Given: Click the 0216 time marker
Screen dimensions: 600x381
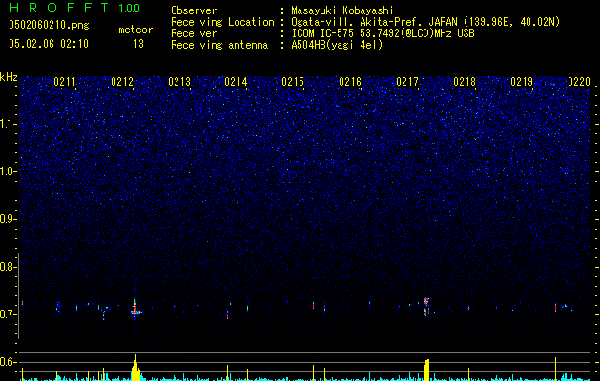Looking at the screenshot, I should [350, 82].
